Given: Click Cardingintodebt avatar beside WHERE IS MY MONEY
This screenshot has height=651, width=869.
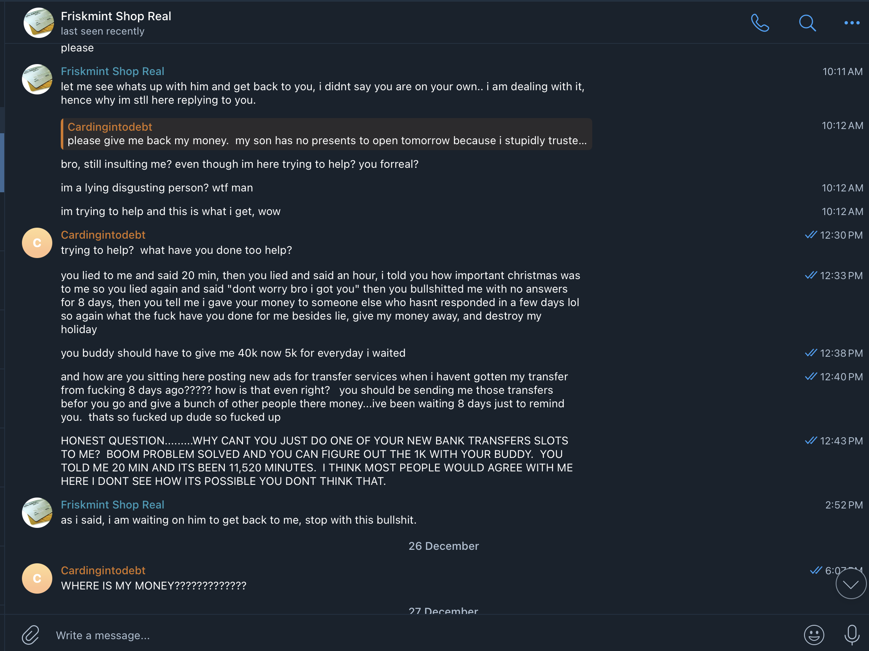Looking at the screenshot, I should click(x=37, y=578).
